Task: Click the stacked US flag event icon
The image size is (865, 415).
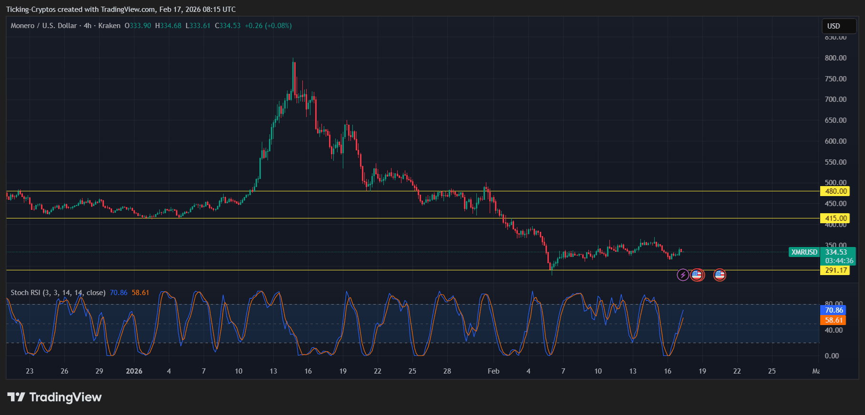Action: tap(697, 275)
